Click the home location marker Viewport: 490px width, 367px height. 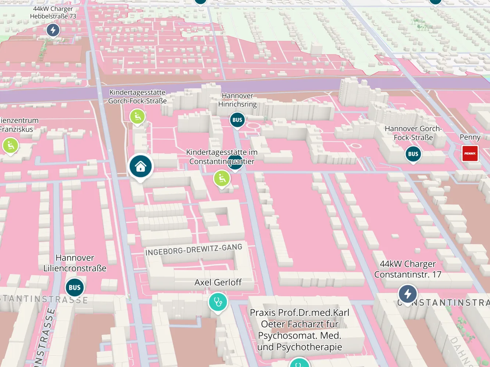(x=140, y=167)
